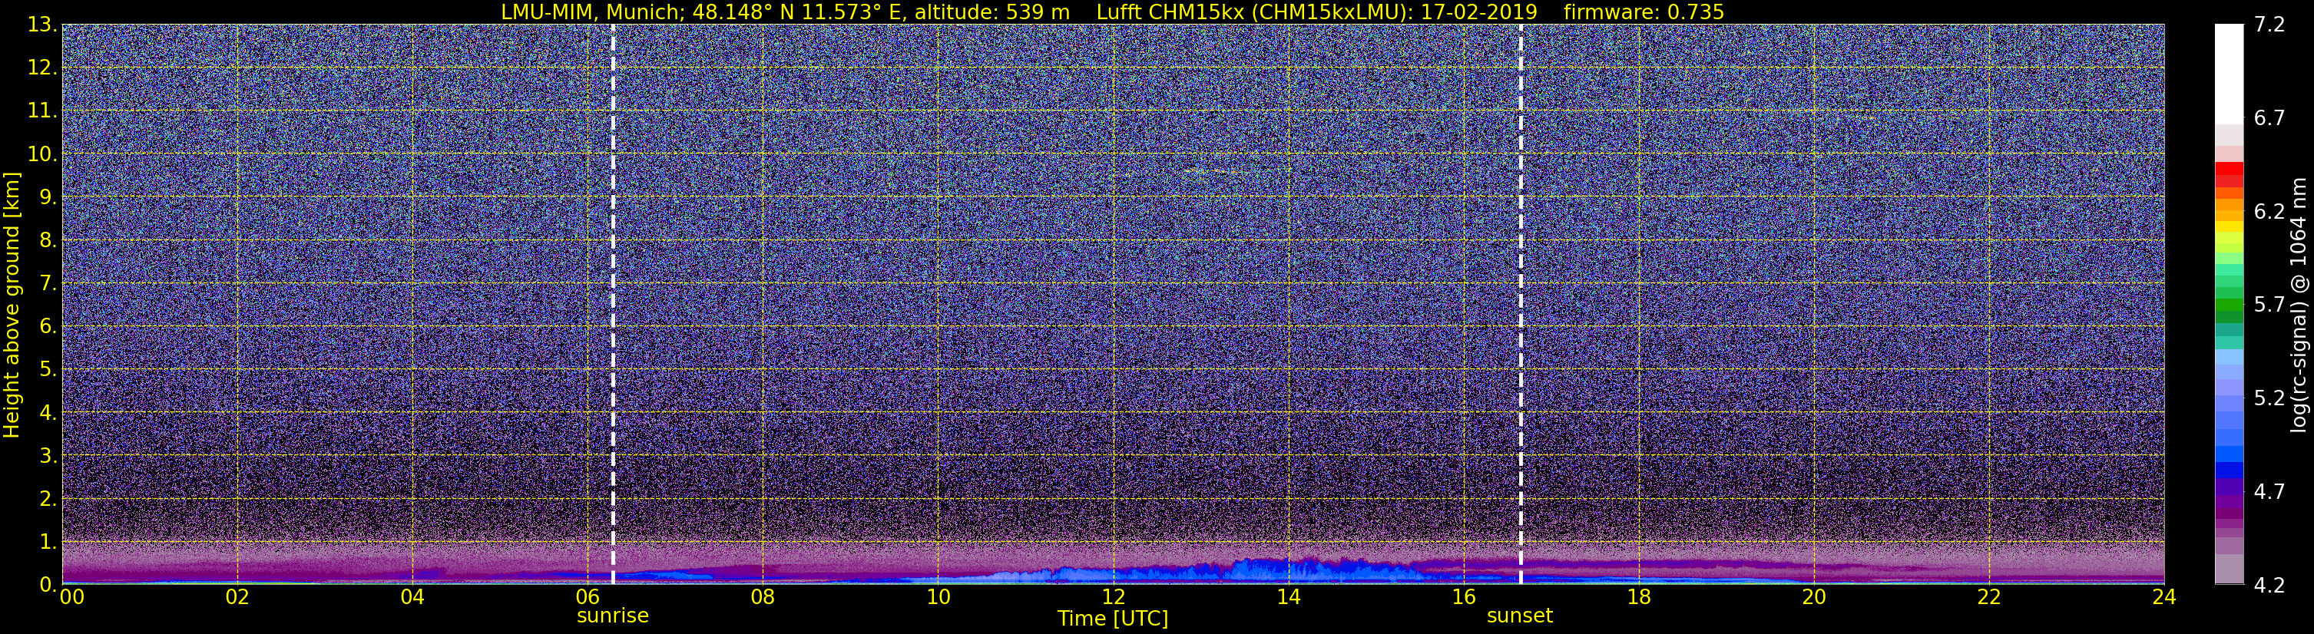Click the 'sunset' label below the axis
2314x634 pixels.
point(1520,615)
